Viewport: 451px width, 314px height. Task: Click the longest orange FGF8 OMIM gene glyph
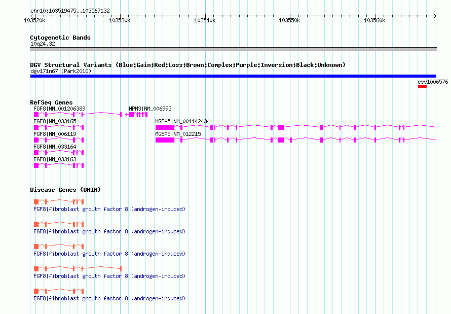coord(78,269)
